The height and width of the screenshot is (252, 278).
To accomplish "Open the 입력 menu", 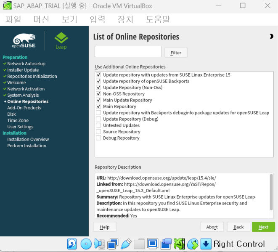I will [x=97, y=19].
